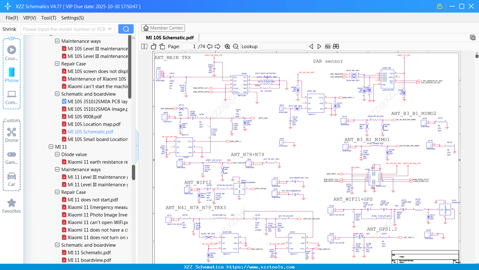Screen dimensions: 479x270
Task: Click the Favorites star icon
Action: click(12, 203)
